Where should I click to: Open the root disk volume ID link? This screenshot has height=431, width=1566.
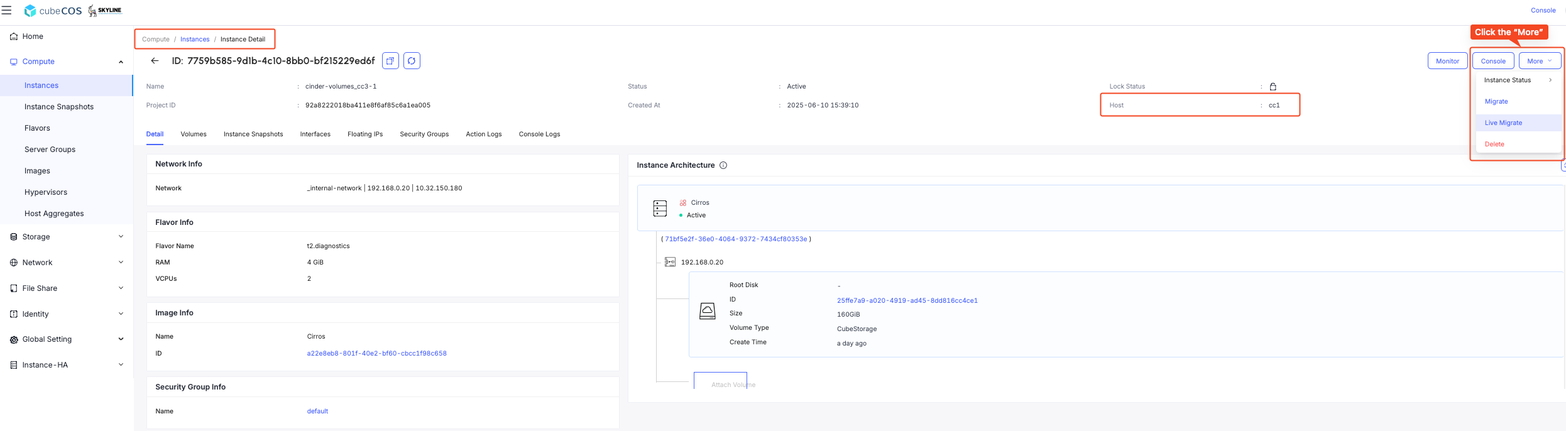coord(907,301)
